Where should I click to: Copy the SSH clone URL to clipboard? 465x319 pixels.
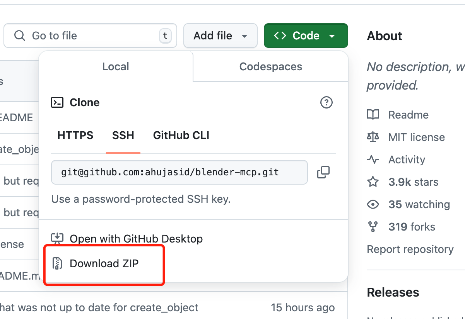(323, 172)
